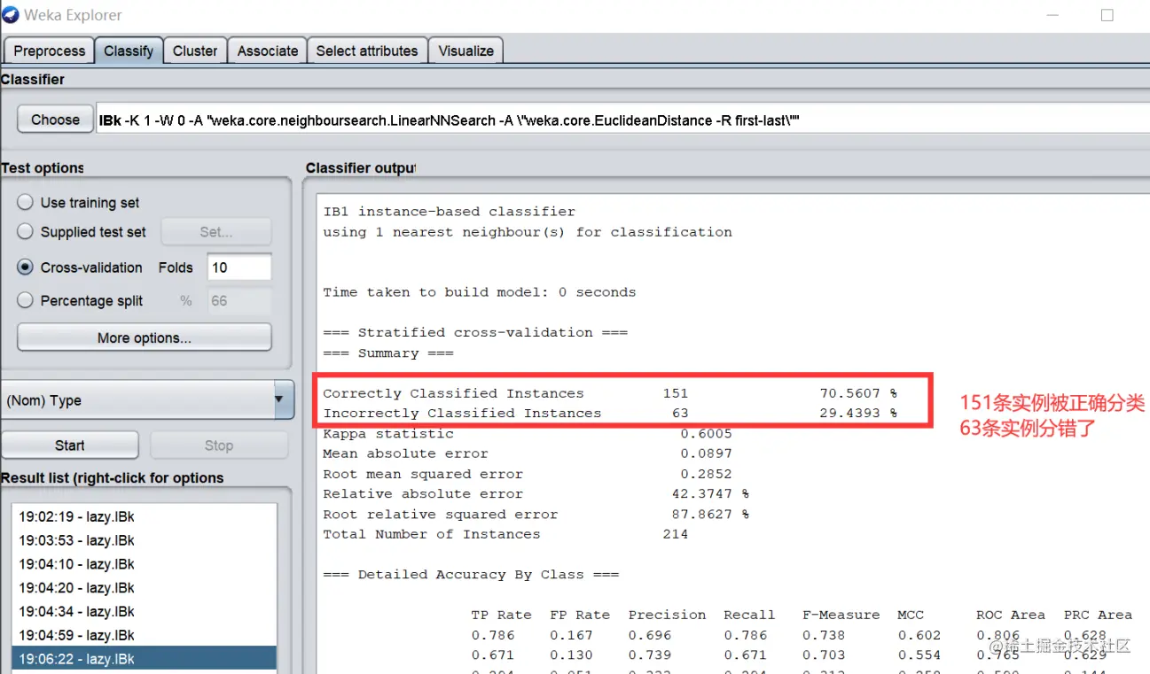Click the Weka bird icon in title bar
Screen dimensions: 1150x674
click(9, 14)
